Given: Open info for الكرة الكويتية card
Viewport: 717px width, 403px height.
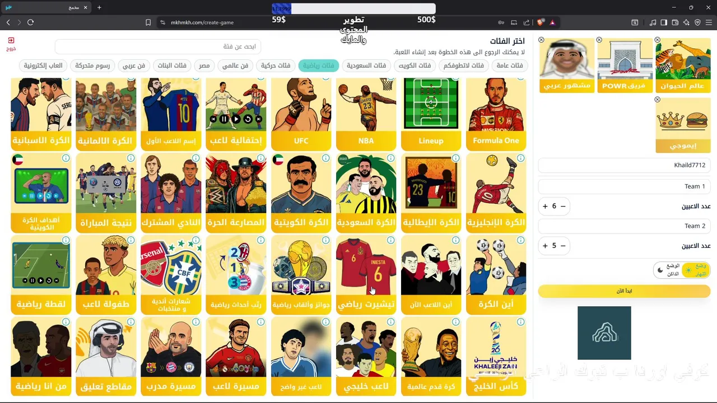Looking at the screenshot, I should (x=326, y=158).
